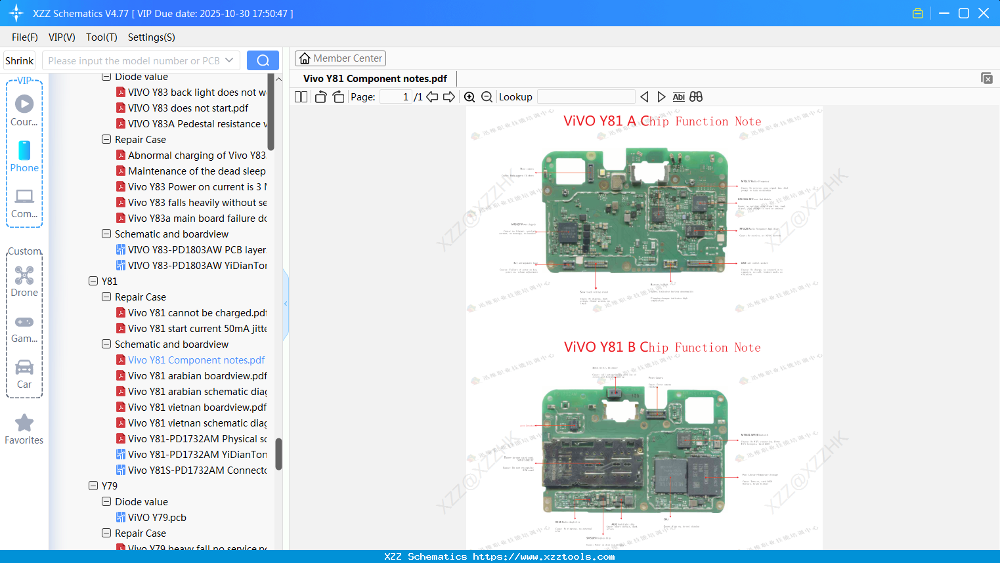This screenshot has height=563, width=1000.
Task: Open the model number dropdown arrow
Action: (x=229, y=60)
